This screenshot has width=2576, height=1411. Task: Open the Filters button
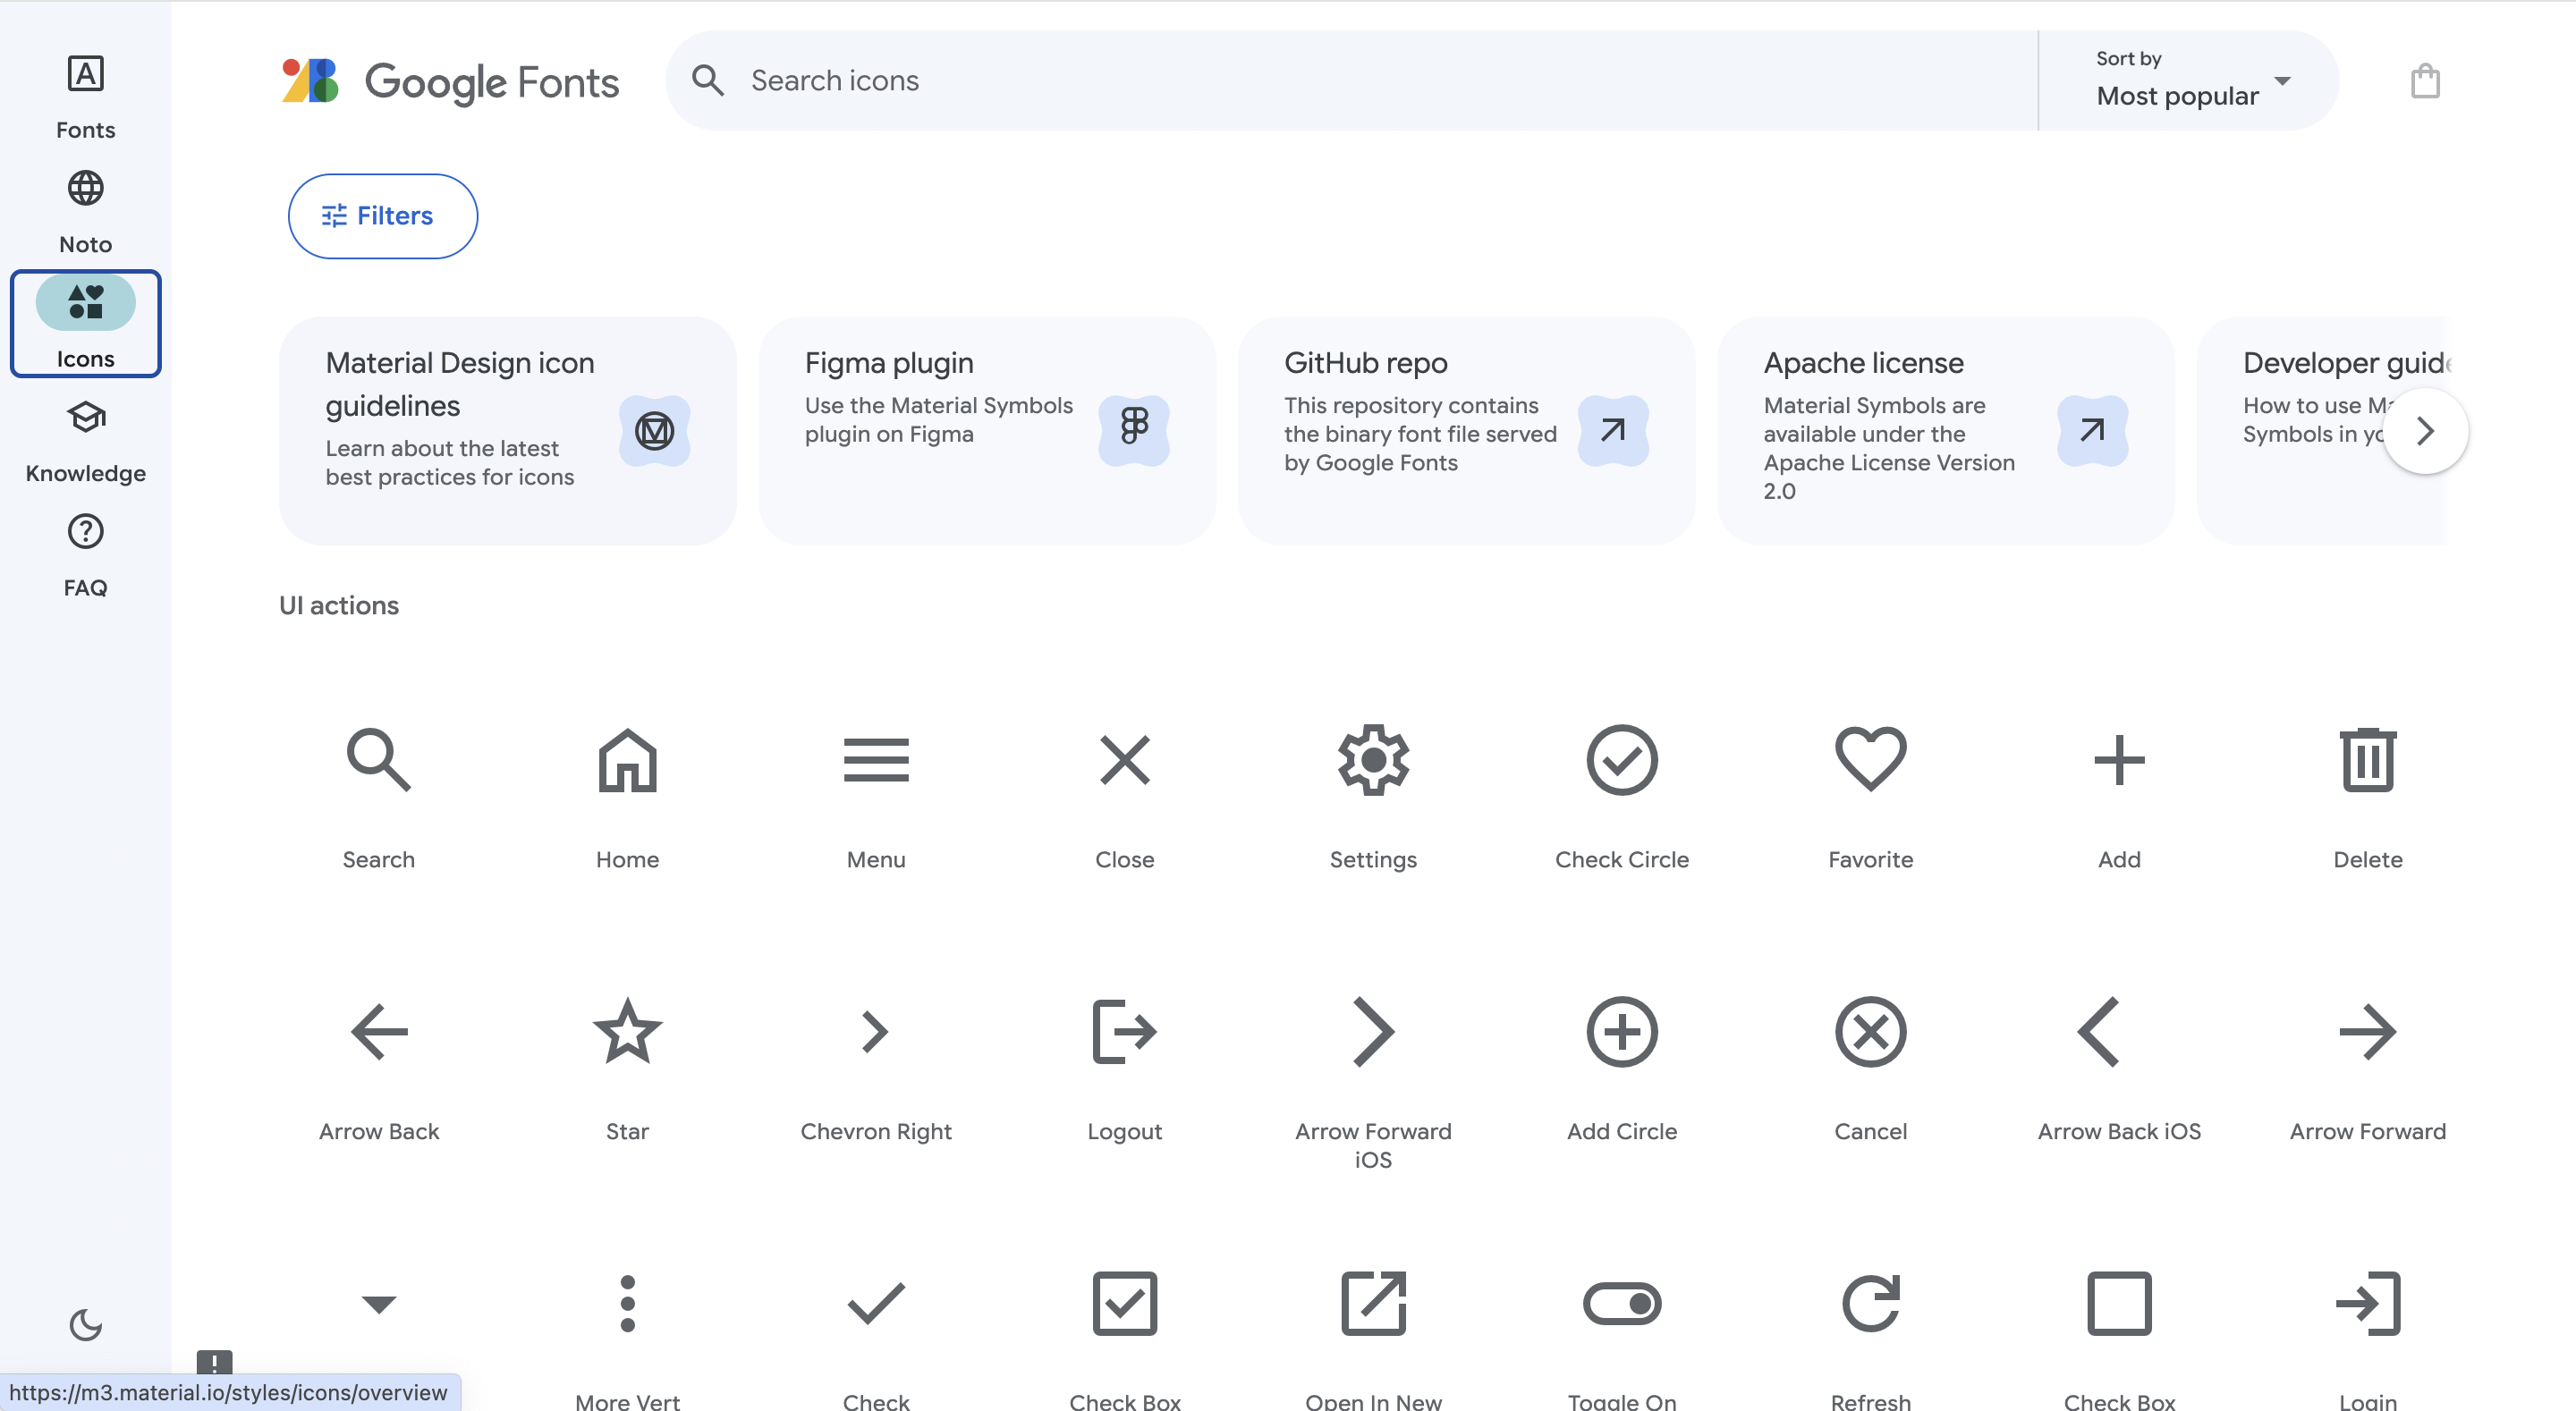click(x=382, y=216)
